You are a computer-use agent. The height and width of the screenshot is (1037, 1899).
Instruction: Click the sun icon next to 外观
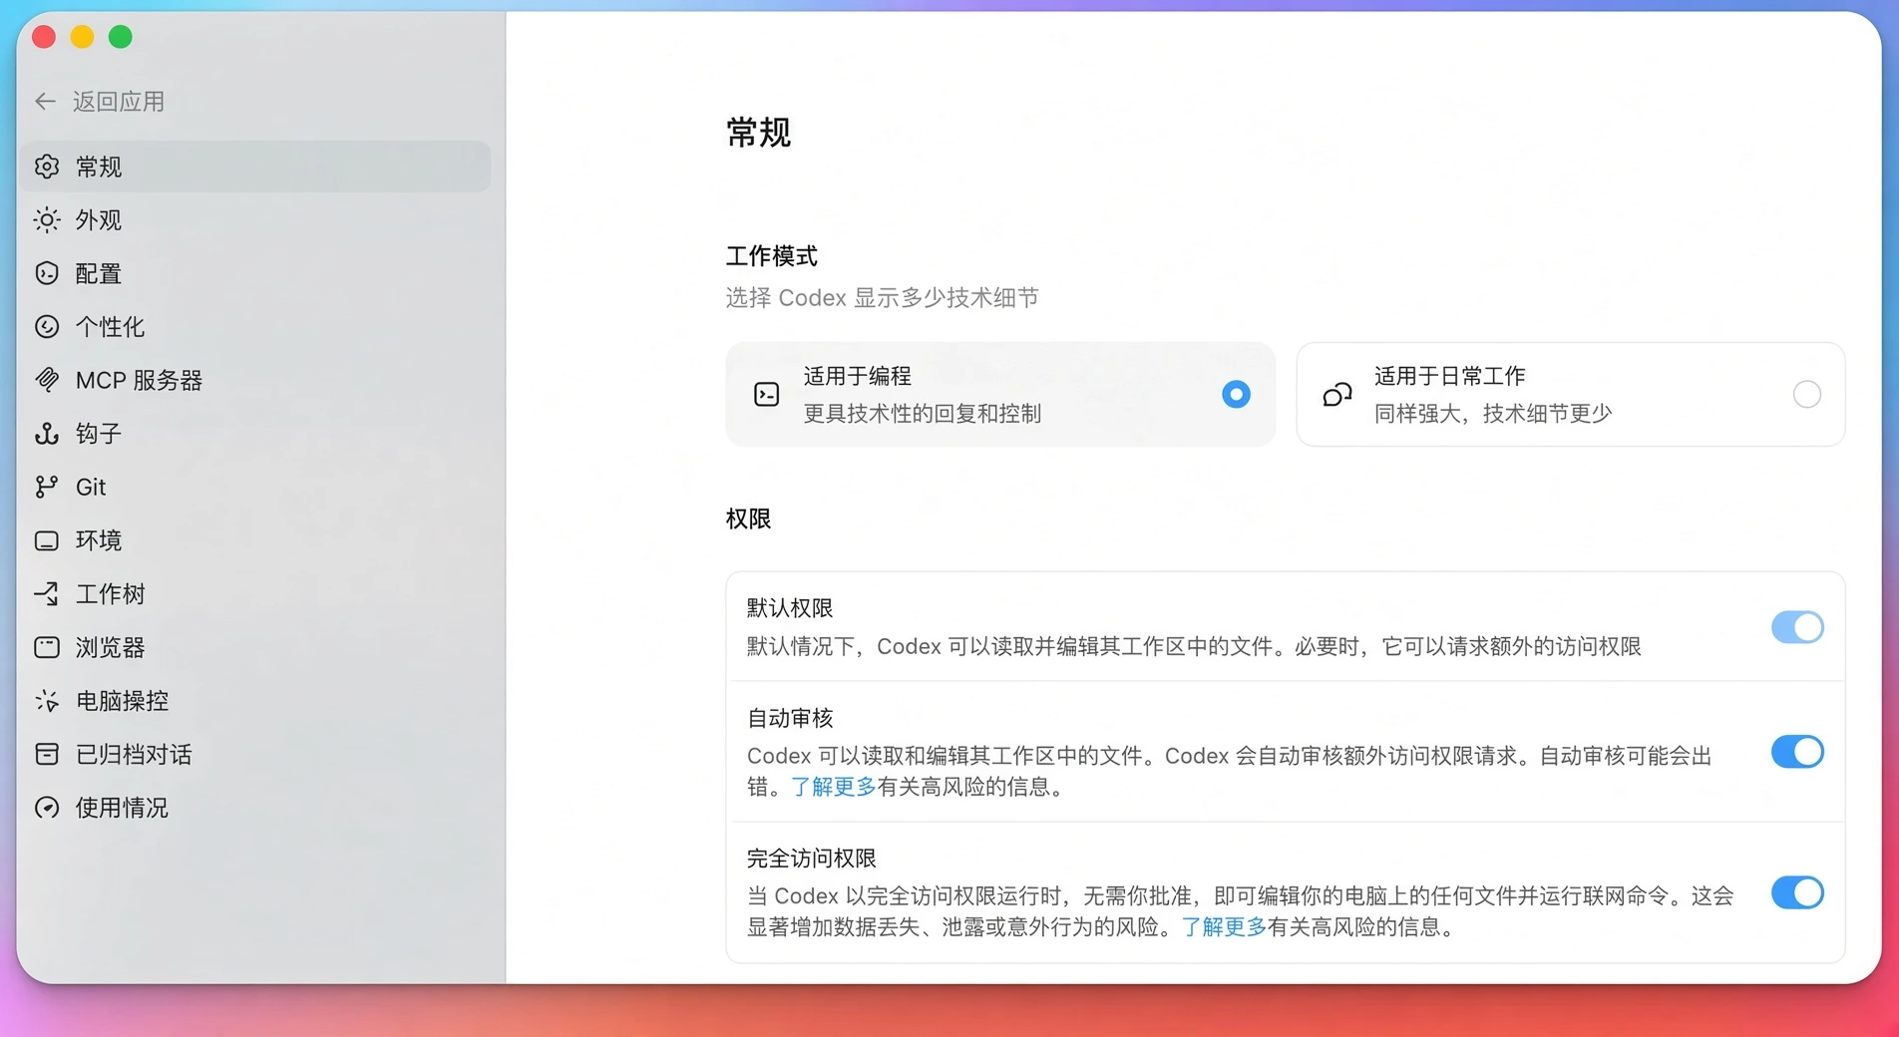47,220
